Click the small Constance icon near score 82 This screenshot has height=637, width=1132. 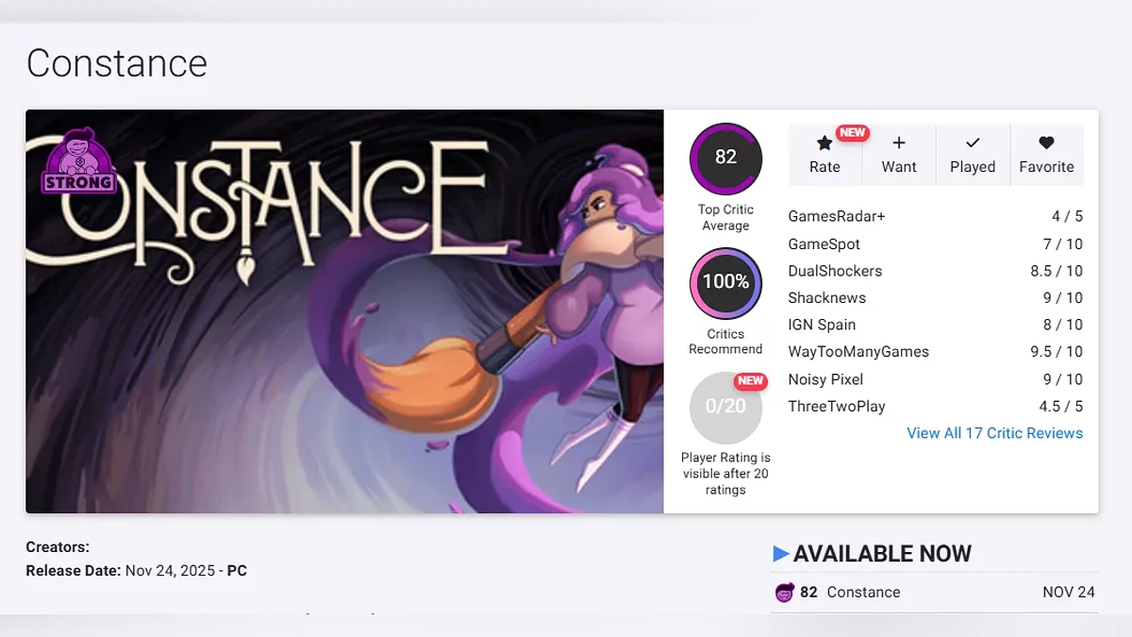(784, 593)
